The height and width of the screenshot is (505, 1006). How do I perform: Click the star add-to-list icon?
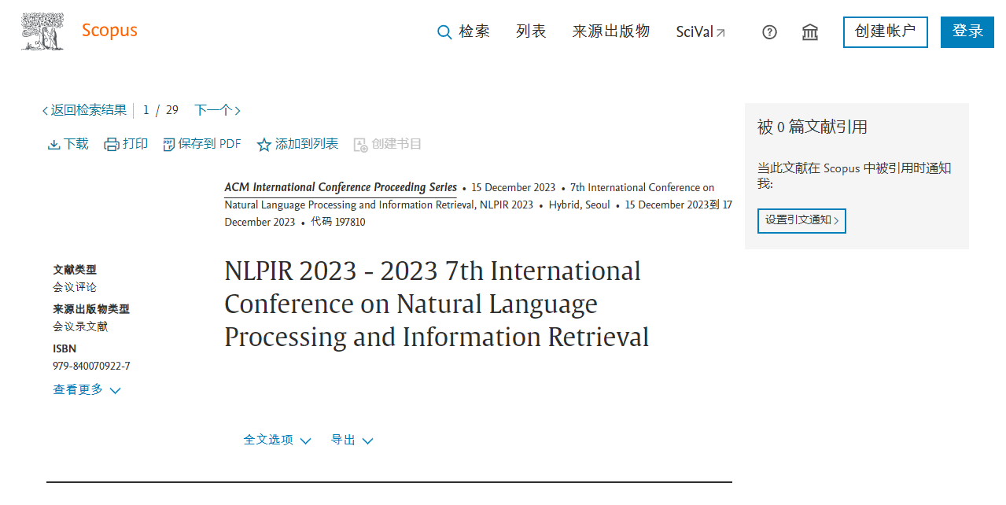pyautogui.click(x=264, y=145)
